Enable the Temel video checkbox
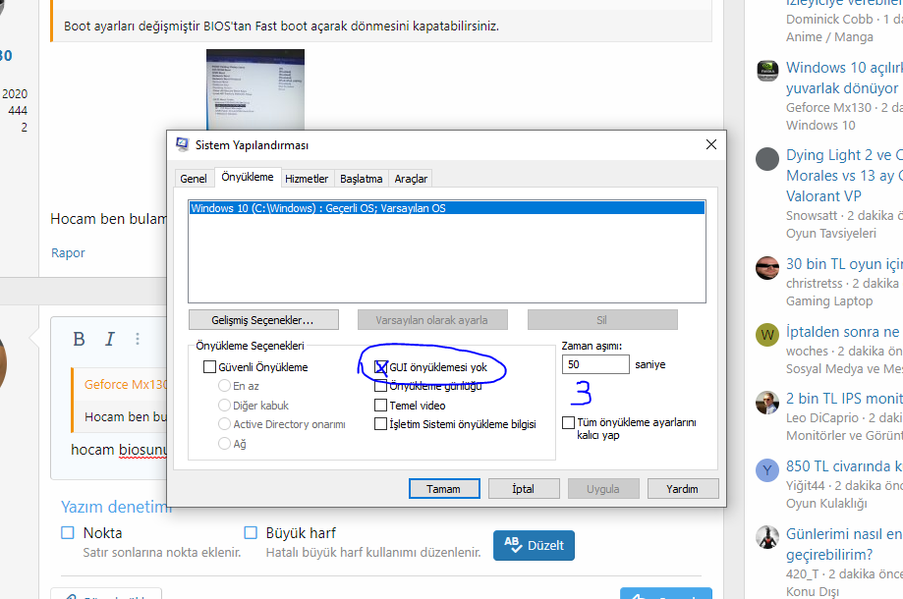Image resolution: width=903 pixels, height=599 pixels. [x=380, y=406]
